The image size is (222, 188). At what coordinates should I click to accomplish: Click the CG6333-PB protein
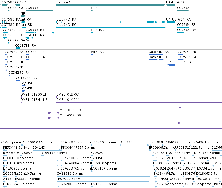[x=28, y=54]
